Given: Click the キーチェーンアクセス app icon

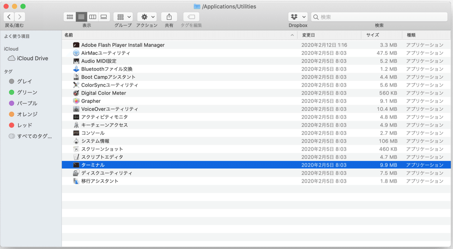Looking at the screenshot, I should click(x=76, y=125).
